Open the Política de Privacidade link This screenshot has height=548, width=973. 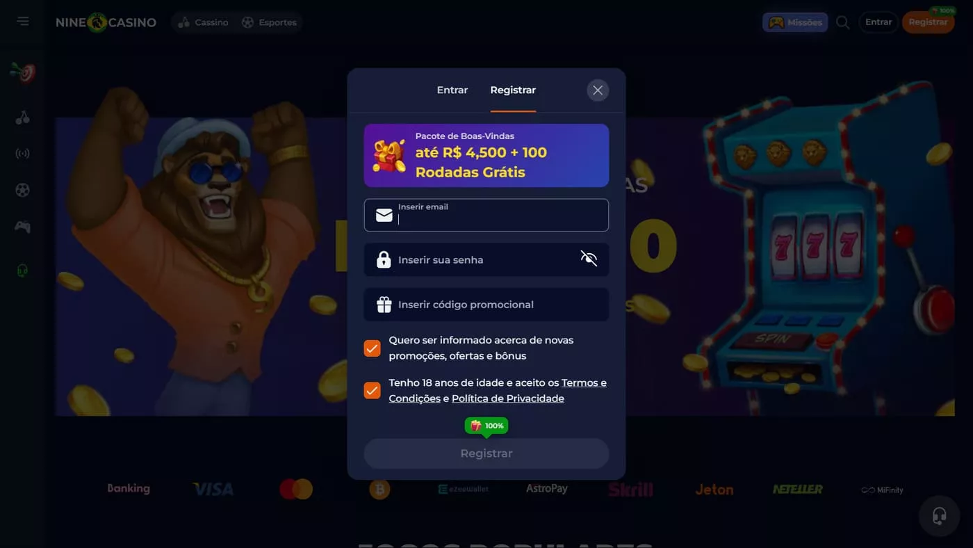[508, 398]
